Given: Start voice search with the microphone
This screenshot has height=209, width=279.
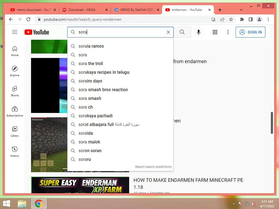Looking at the screenshot, I should tap(199, 32).
